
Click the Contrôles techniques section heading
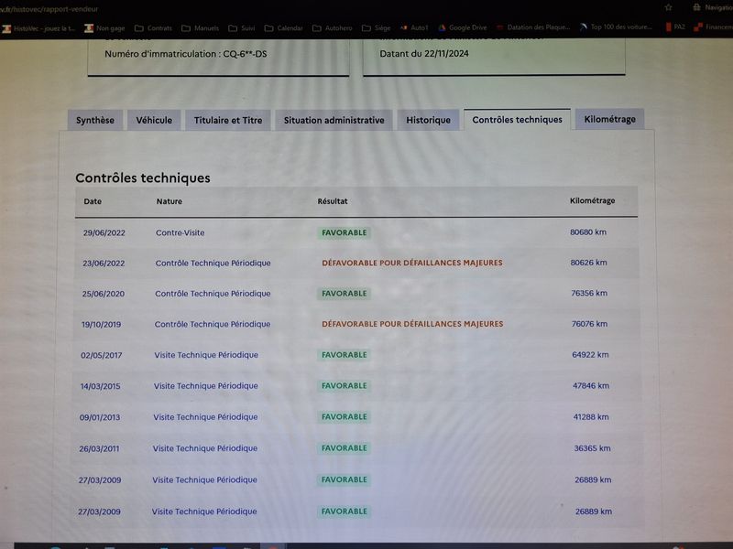[143, 178]
